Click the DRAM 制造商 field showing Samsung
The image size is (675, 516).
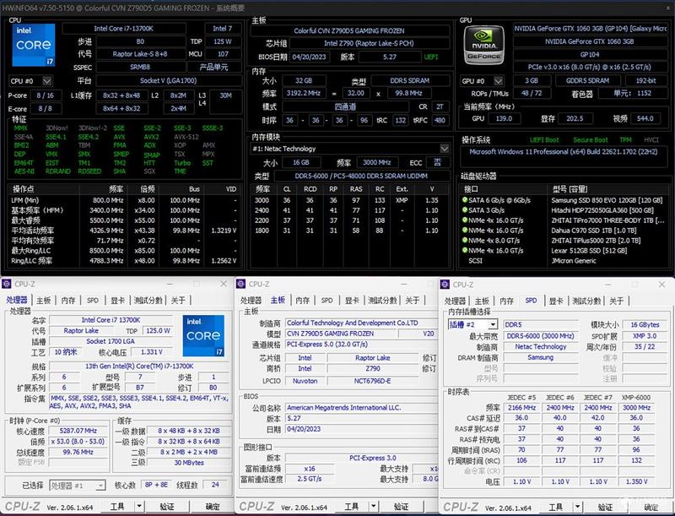tap(540, 357)
